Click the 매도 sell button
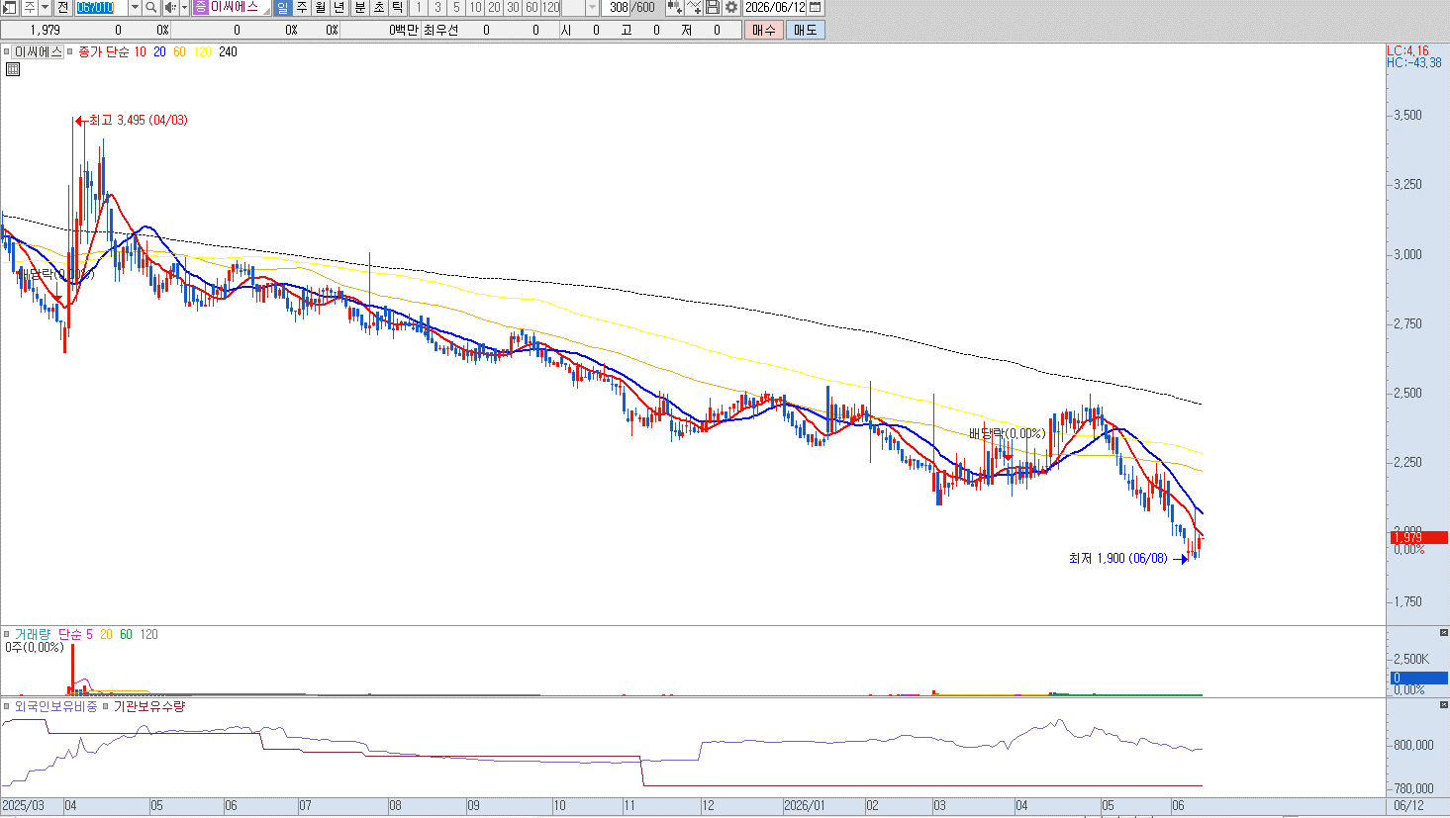1450x818 pixels. point(805,30)
